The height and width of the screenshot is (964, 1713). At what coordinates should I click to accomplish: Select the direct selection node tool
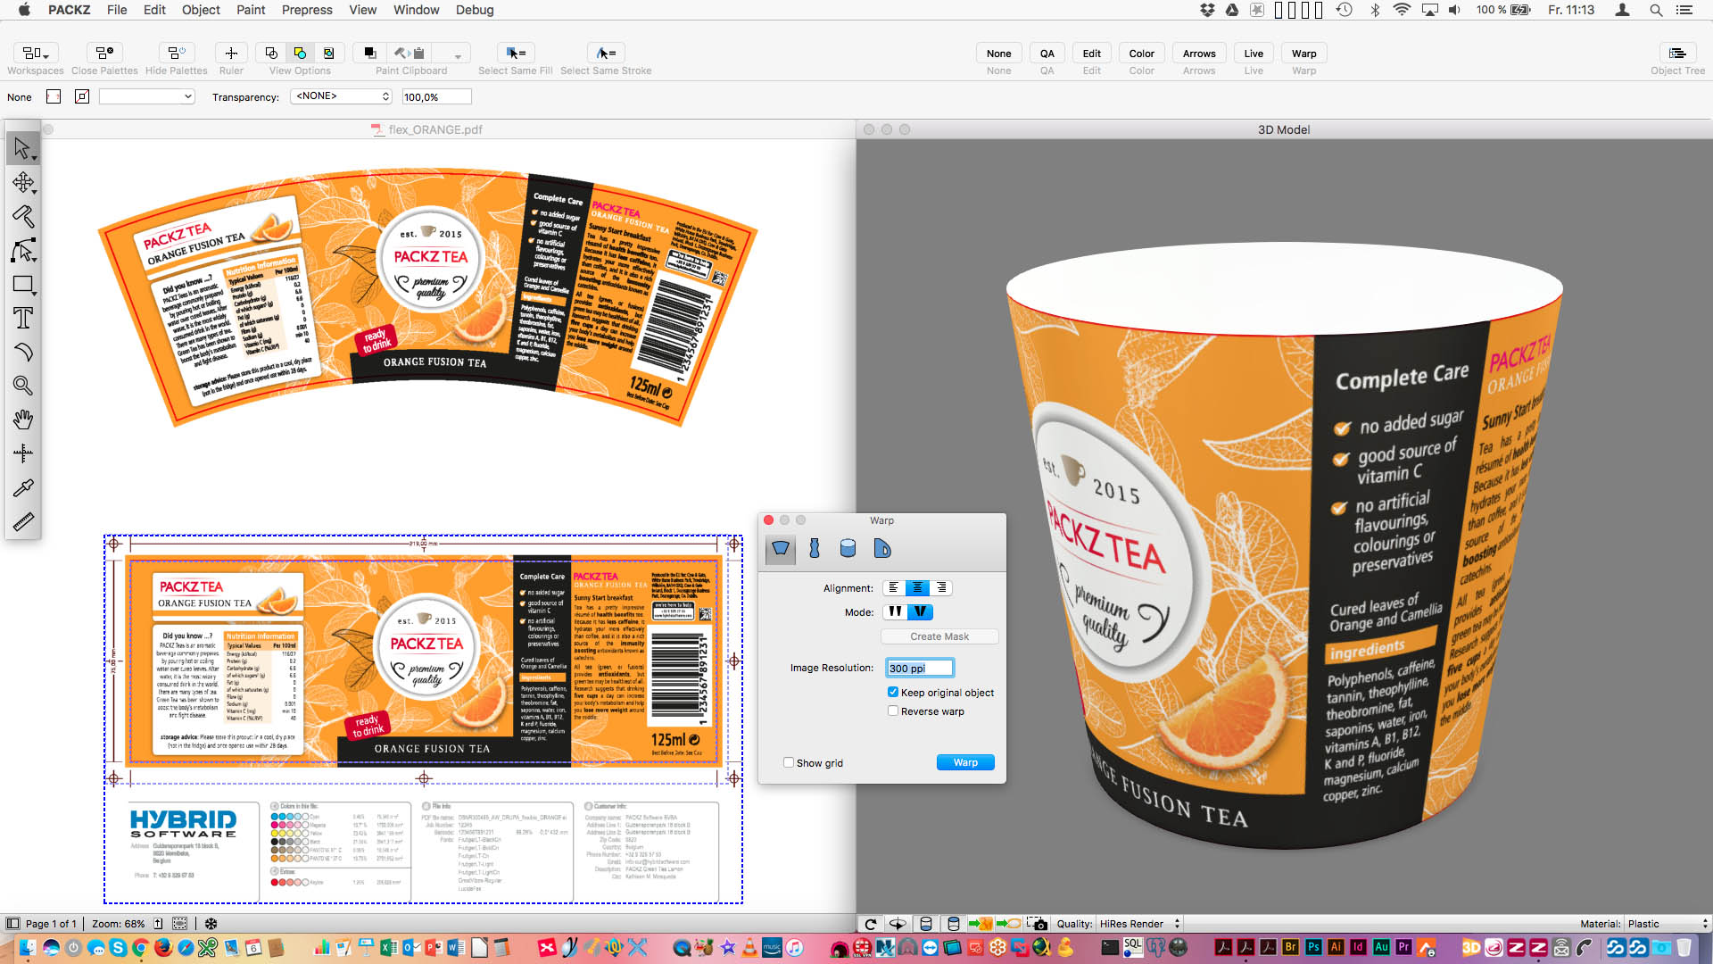pos(23,251)
